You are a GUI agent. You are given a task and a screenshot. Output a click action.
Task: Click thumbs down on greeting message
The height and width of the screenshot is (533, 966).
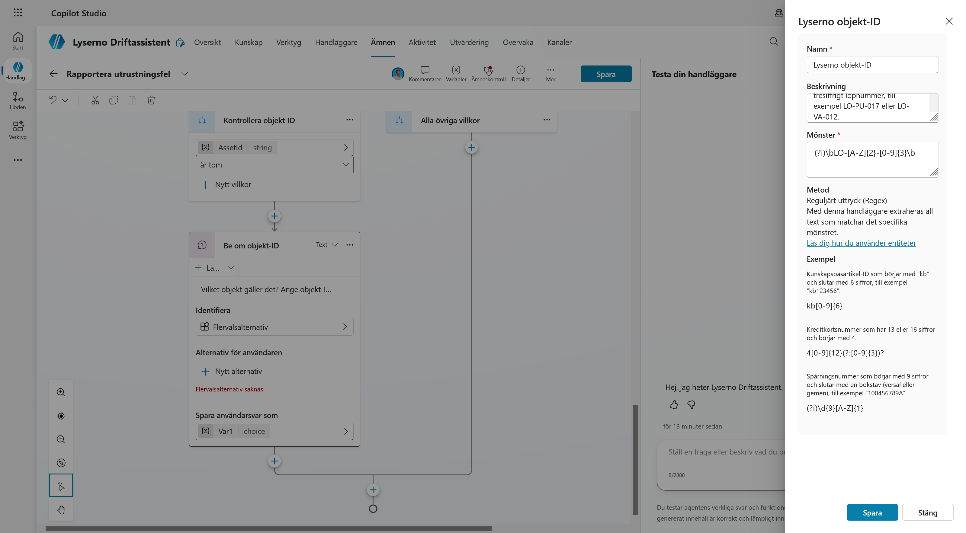click(x=691, y=405)
